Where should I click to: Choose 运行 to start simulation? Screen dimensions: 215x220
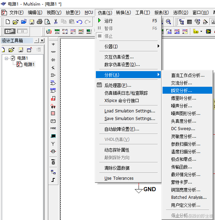[129, 21]
